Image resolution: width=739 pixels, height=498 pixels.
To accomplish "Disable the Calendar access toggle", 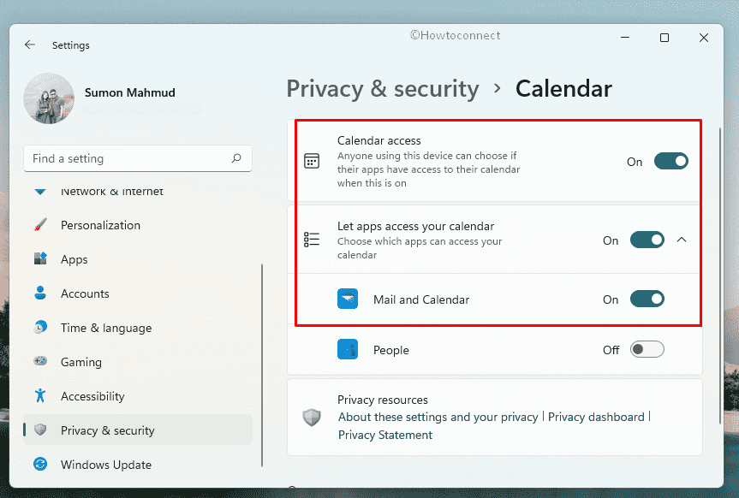I will 670,161.
